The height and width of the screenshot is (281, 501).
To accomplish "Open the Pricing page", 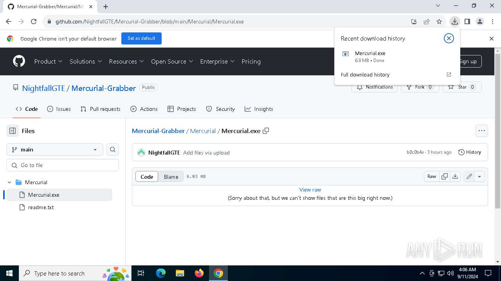I will (x=251, y=61).
